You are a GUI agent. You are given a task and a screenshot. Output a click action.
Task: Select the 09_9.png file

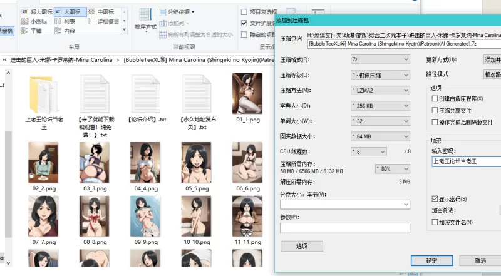click(146, 220)
